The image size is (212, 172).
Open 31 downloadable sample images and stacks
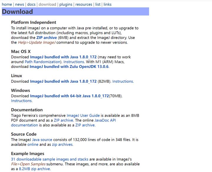point(50,159)
